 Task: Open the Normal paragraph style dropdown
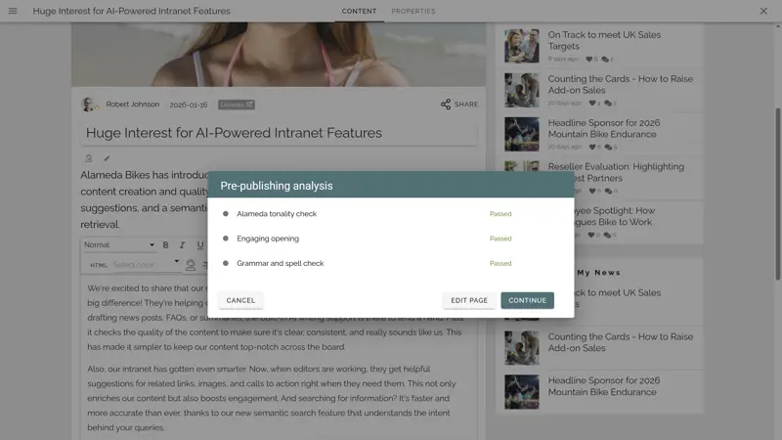click(118, 245)
